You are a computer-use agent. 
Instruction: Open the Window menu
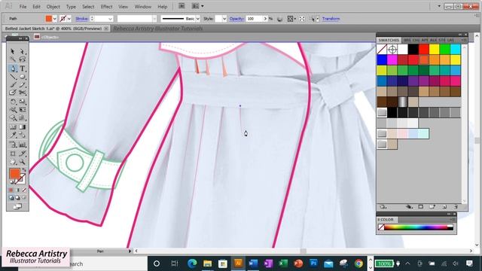[143, 7]
